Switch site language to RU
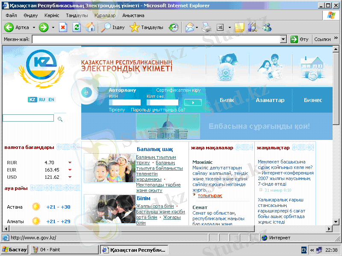Viewport: 342px width, 256px height. coord(42,99)
